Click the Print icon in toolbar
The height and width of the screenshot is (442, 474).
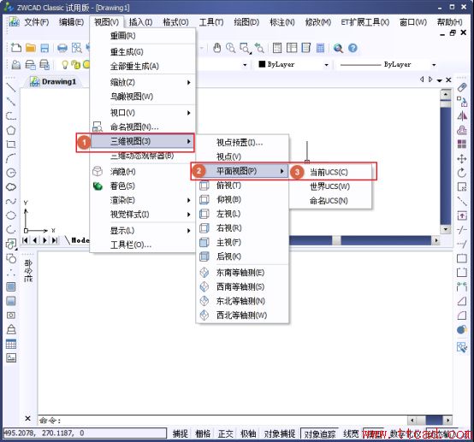(x=62, y=48)
